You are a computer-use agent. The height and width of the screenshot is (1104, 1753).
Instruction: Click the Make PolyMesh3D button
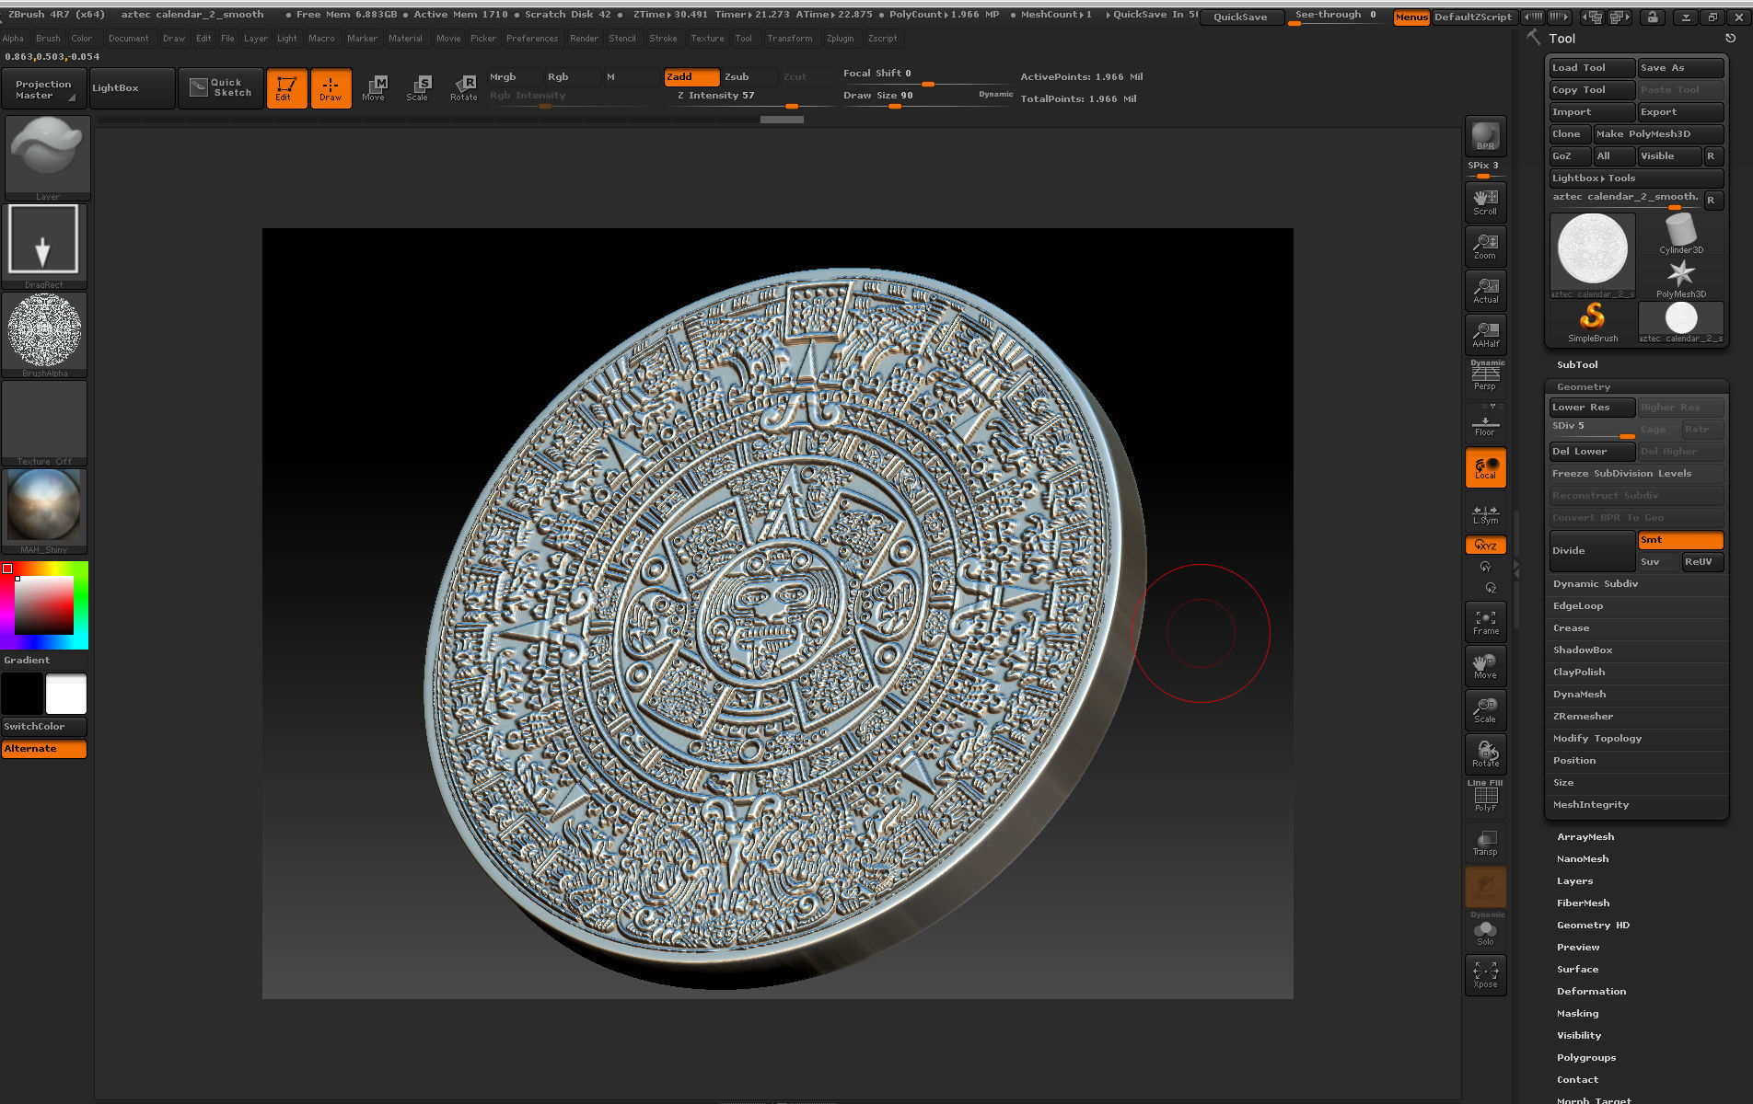pyautogui.click(x=1658, y=134)
